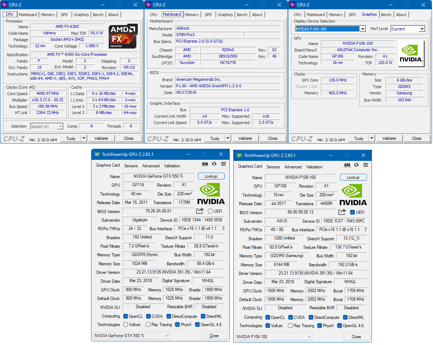Viewport: 433px width, 345px height.
Task: Open the Bench tab in the Graphics window
Action: click(386, 15)
